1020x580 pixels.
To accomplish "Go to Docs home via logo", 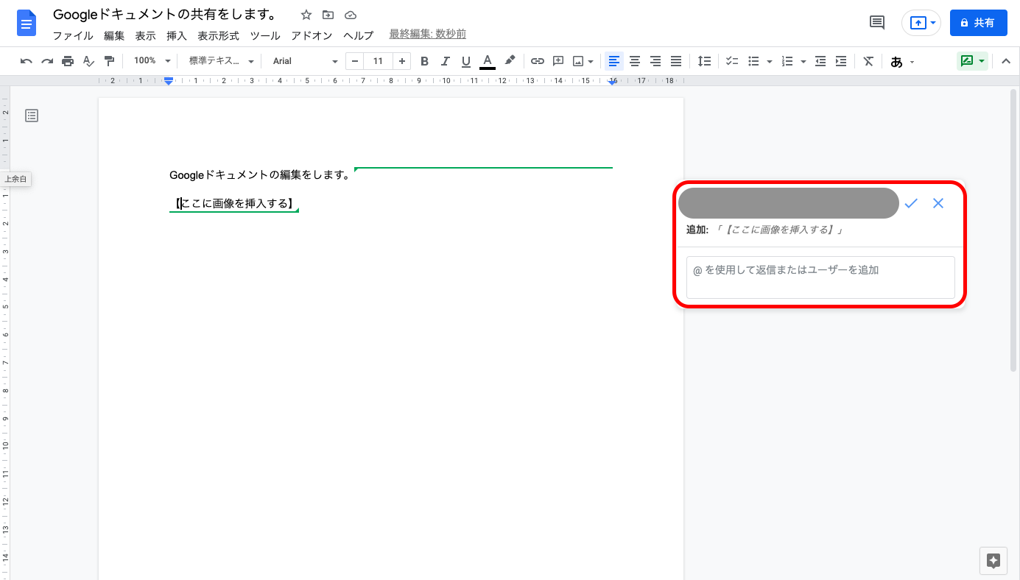I will pos(27,24).
